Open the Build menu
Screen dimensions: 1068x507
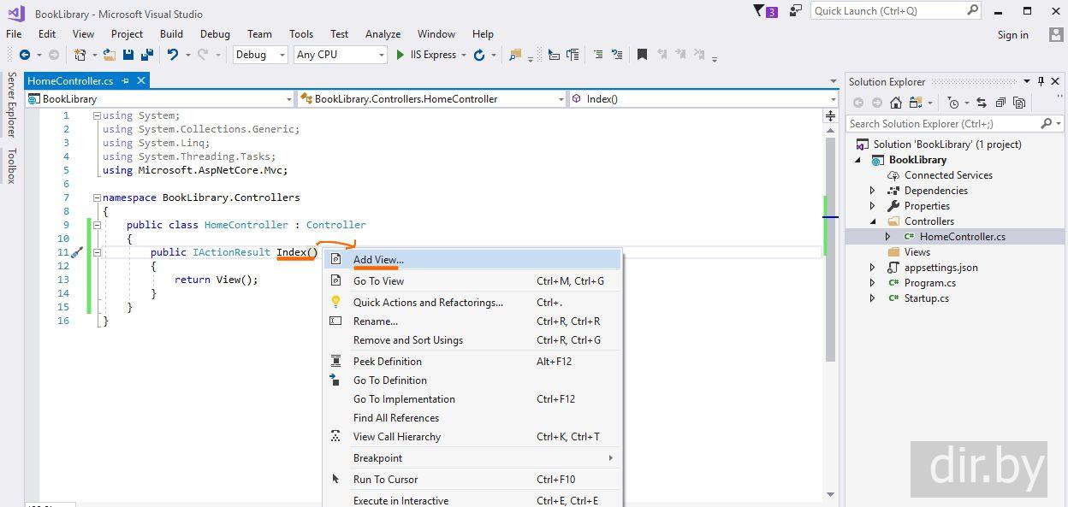(171, 34)
